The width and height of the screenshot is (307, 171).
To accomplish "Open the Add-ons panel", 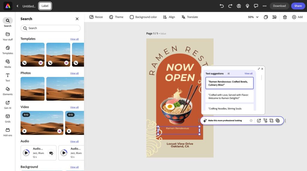I will click(8, 132).
